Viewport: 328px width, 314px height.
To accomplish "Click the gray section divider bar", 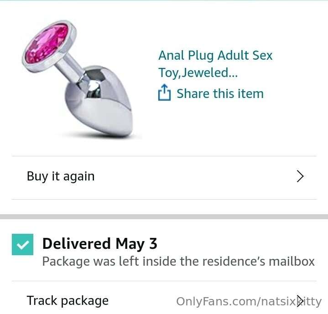I will pos(164,216).
